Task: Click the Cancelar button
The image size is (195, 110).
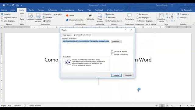Action: 128,75
